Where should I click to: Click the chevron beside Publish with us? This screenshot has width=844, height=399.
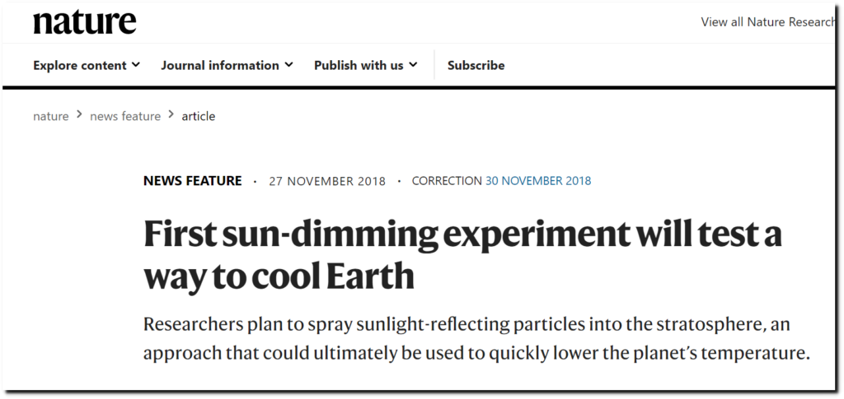413,65
